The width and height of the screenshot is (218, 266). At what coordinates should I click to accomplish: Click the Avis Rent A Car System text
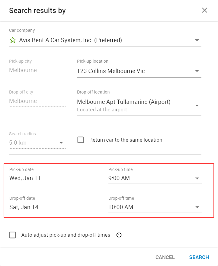coord(70,40)
